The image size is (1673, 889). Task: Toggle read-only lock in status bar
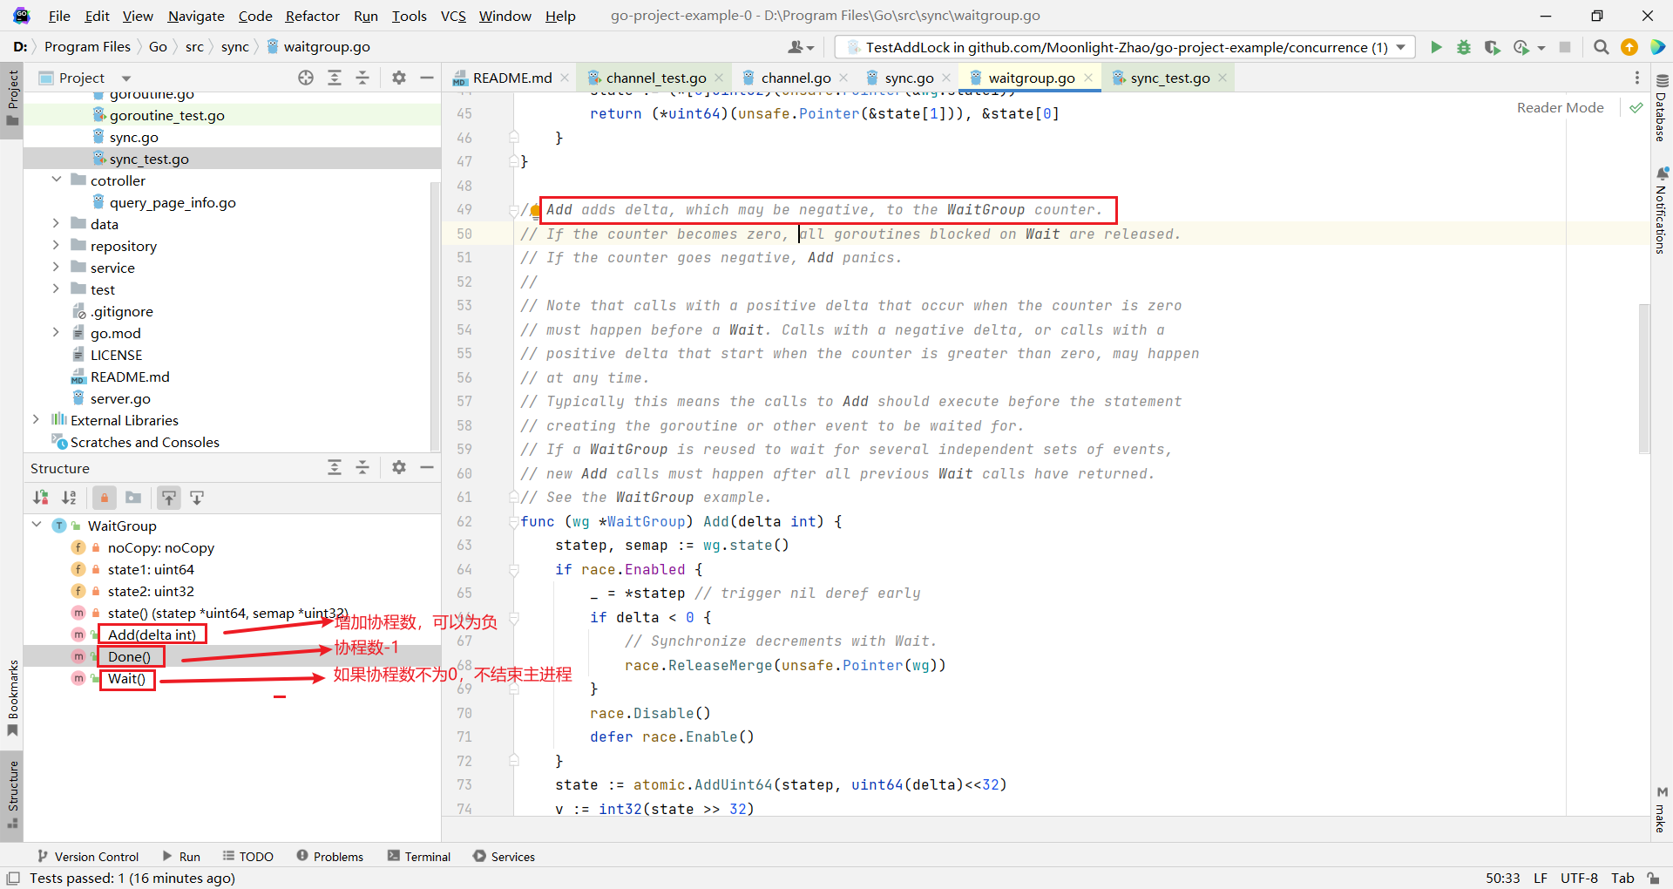click(1653, 878)
